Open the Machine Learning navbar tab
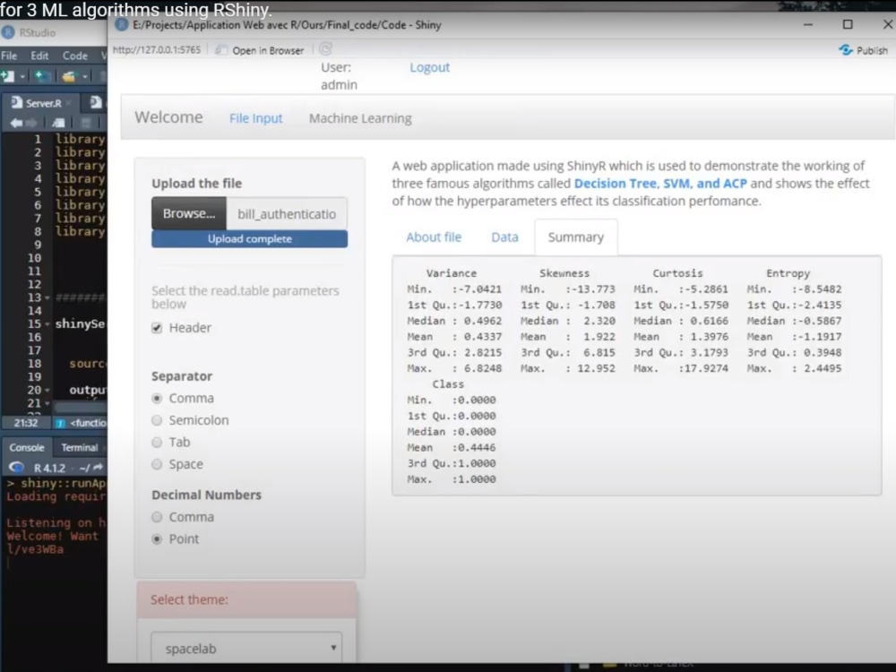Screen dimensions: 896x672 360,118
